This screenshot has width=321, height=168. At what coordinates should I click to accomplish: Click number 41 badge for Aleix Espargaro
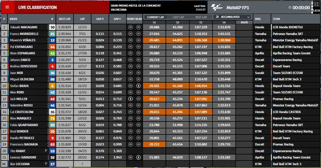53,53
